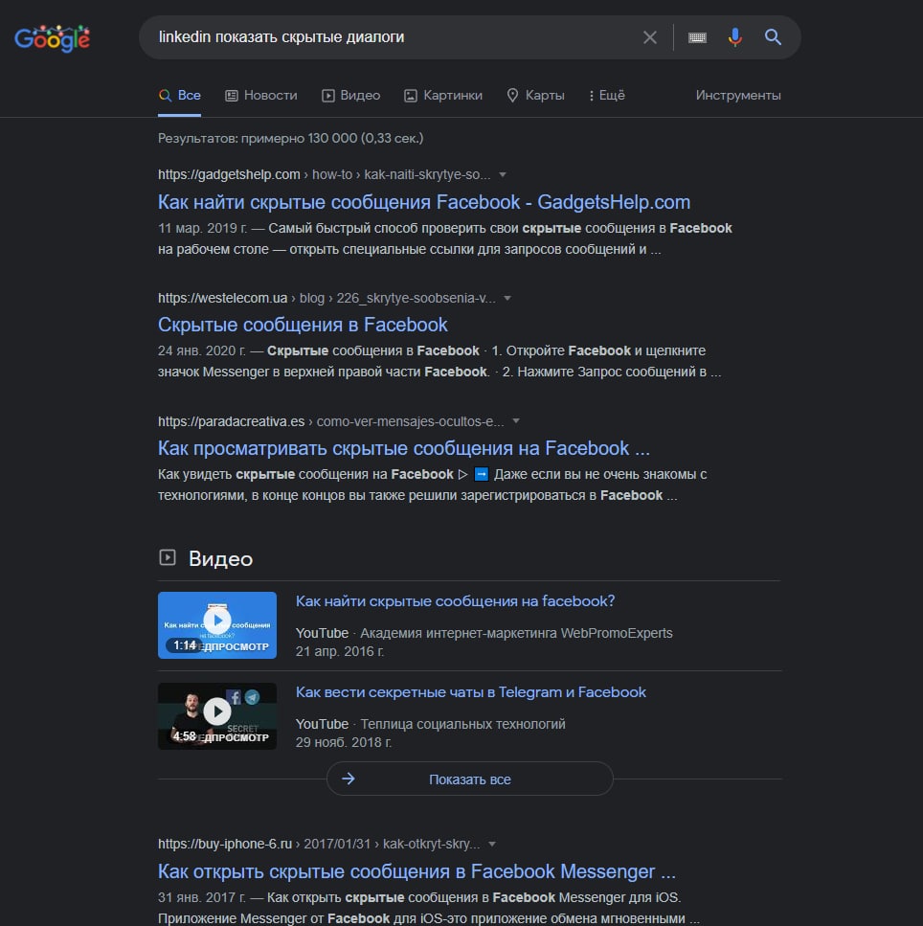Open 'Скрытые сообщения в Facebook' result

(303, 325)
